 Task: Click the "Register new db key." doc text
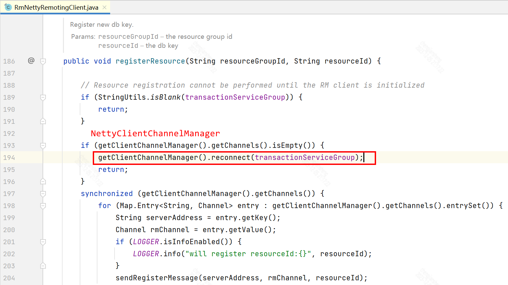coord(102,24)
